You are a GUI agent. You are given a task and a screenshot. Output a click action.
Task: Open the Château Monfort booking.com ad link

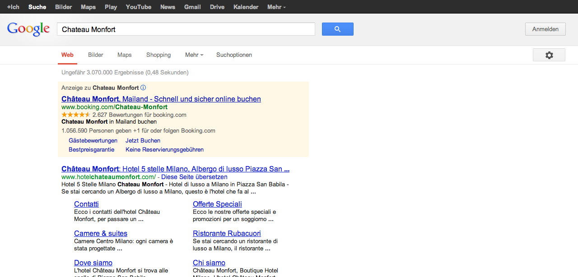coord(161,99)
